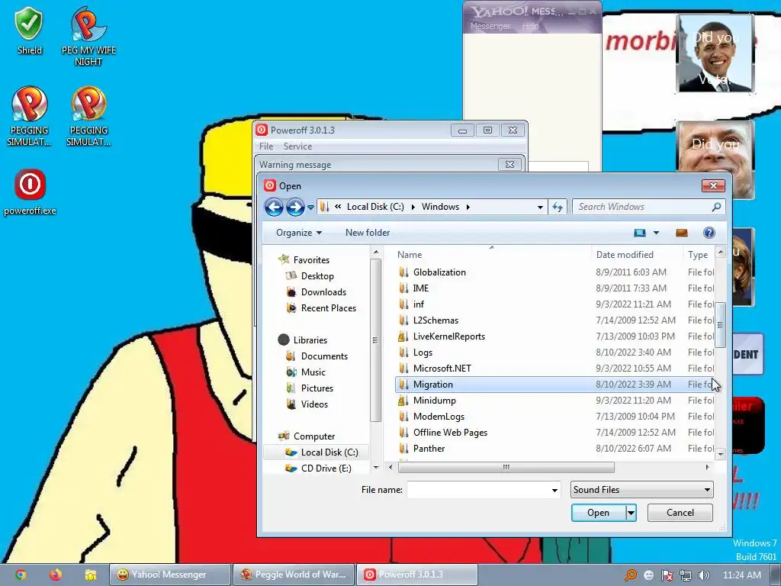Open the view options dropdown arrow
The height and width of the screenshot is (586, 781).
[656, 233]
